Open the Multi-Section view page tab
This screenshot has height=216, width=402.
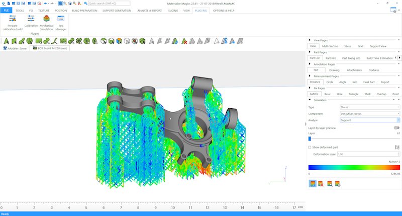click(x=330, y=46)
